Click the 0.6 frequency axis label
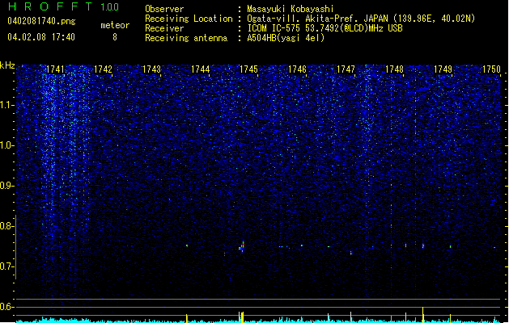Screen dimensions: 509x323 tap(6, 307)
